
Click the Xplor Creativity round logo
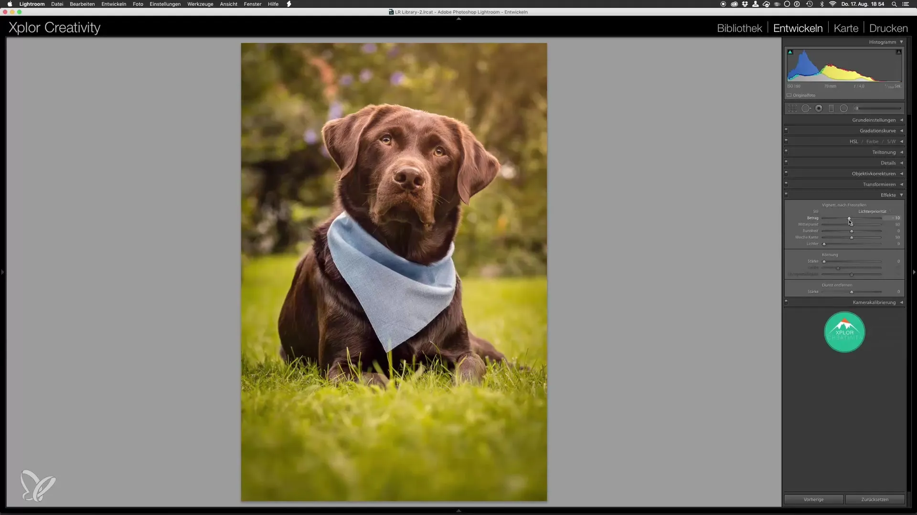click(x=844, y=332)
